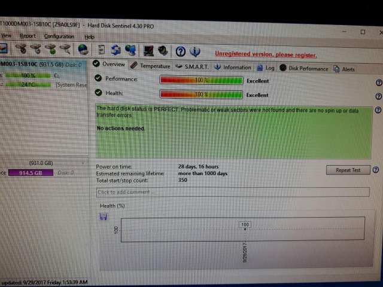Viewport: 383px width, 287px height.
Task: Switch to the Disk Performance tab
Action: coord(304,68)
